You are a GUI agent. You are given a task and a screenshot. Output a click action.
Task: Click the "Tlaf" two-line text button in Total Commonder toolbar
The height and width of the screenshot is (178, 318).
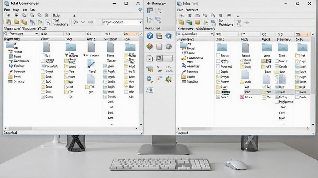click(x=60, y=22)
